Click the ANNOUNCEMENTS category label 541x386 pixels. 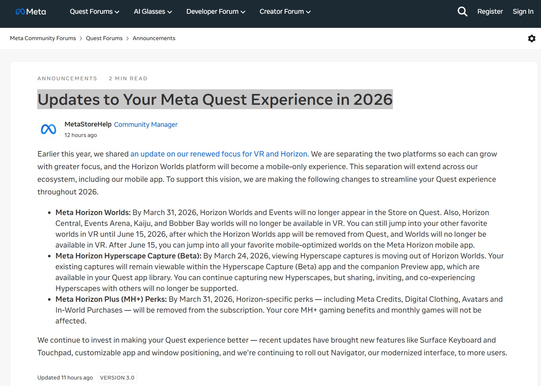(67, 78)
